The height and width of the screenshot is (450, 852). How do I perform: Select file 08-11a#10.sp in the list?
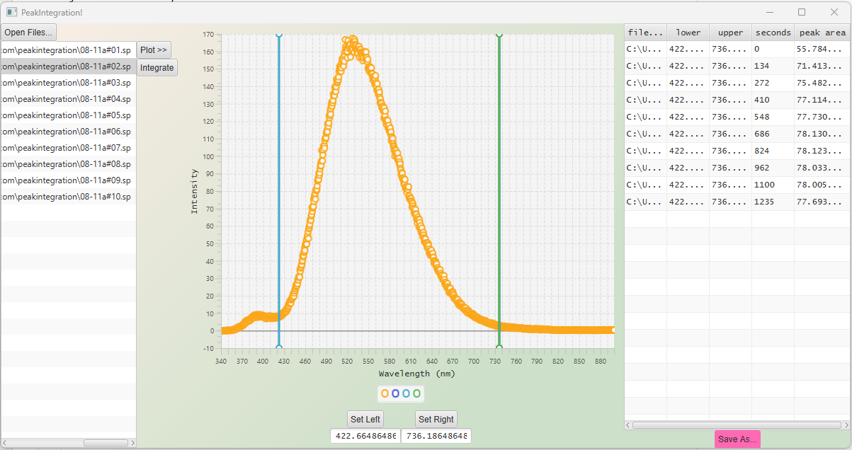pos(68,197)
